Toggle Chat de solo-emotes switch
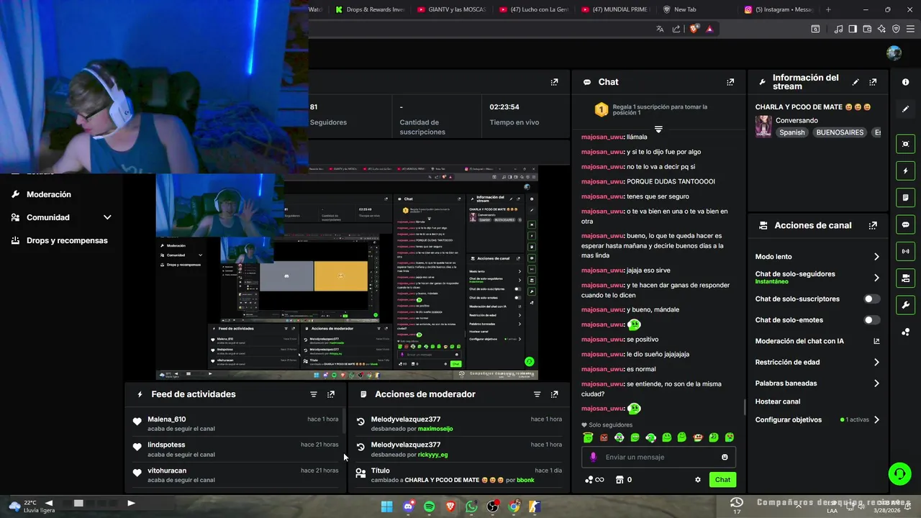The width and height of the screenshot is (921, 518). [871, 320]
